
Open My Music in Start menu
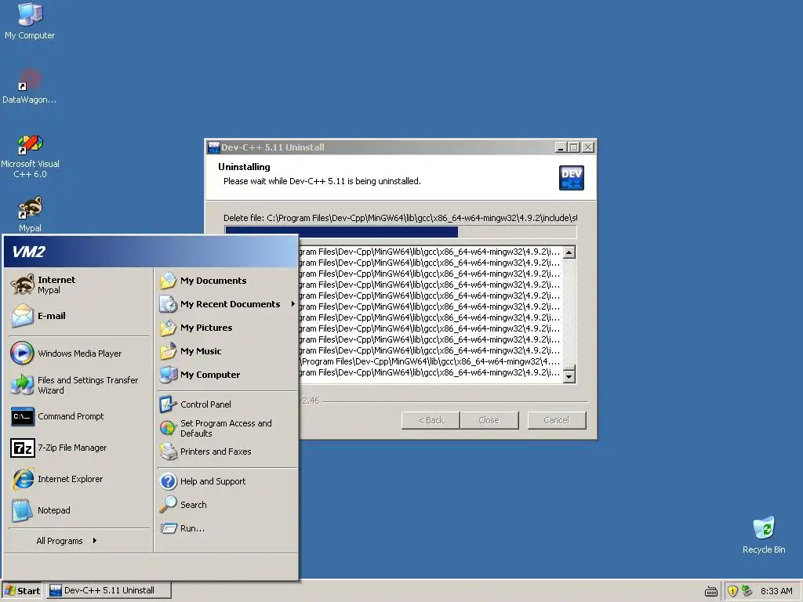tap(227, 351)
